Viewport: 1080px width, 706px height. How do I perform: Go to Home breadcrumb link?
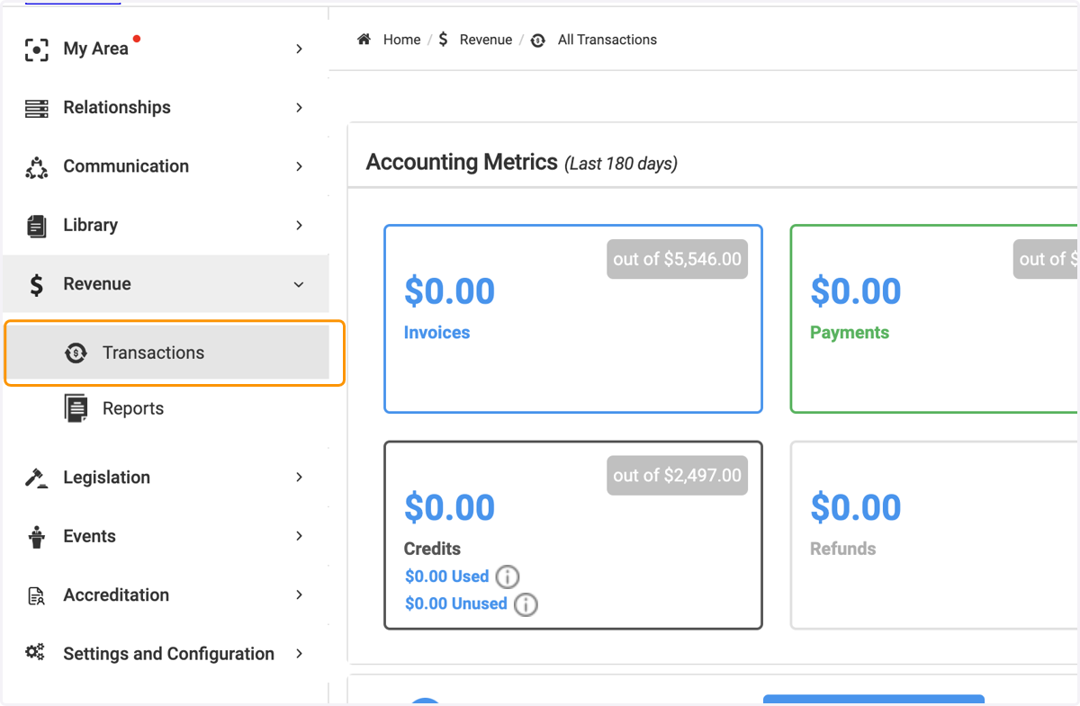[401, 40]
